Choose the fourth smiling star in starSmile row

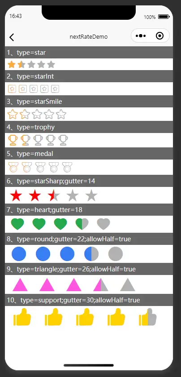pyautogui.click(x=49, y=114)
